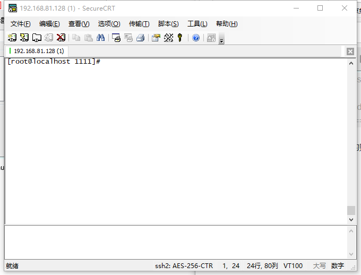
Task: Open the 查看(V) menu
Action: [79, 24]
